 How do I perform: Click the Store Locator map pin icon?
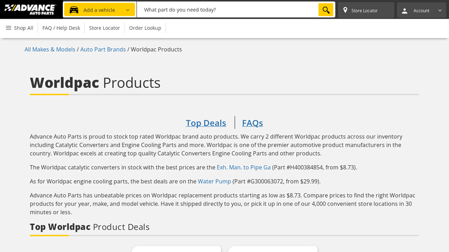point(345,10)
